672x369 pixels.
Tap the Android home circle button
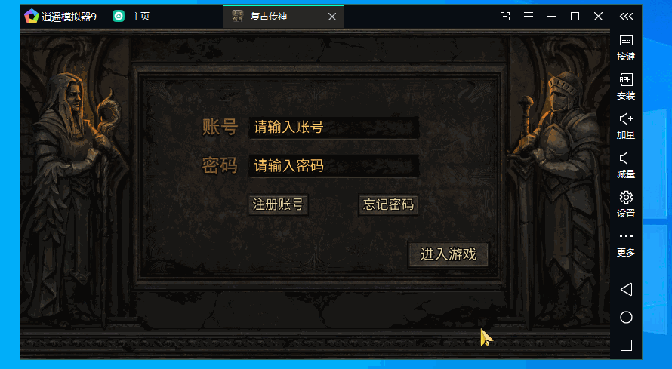click(626, 317)
